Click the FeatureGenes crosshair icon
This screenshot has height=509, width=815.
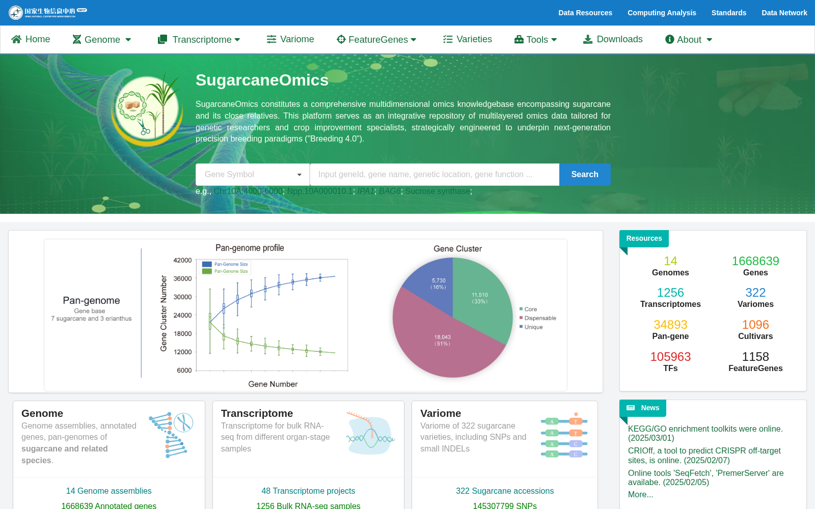click(x=341, y=39)
